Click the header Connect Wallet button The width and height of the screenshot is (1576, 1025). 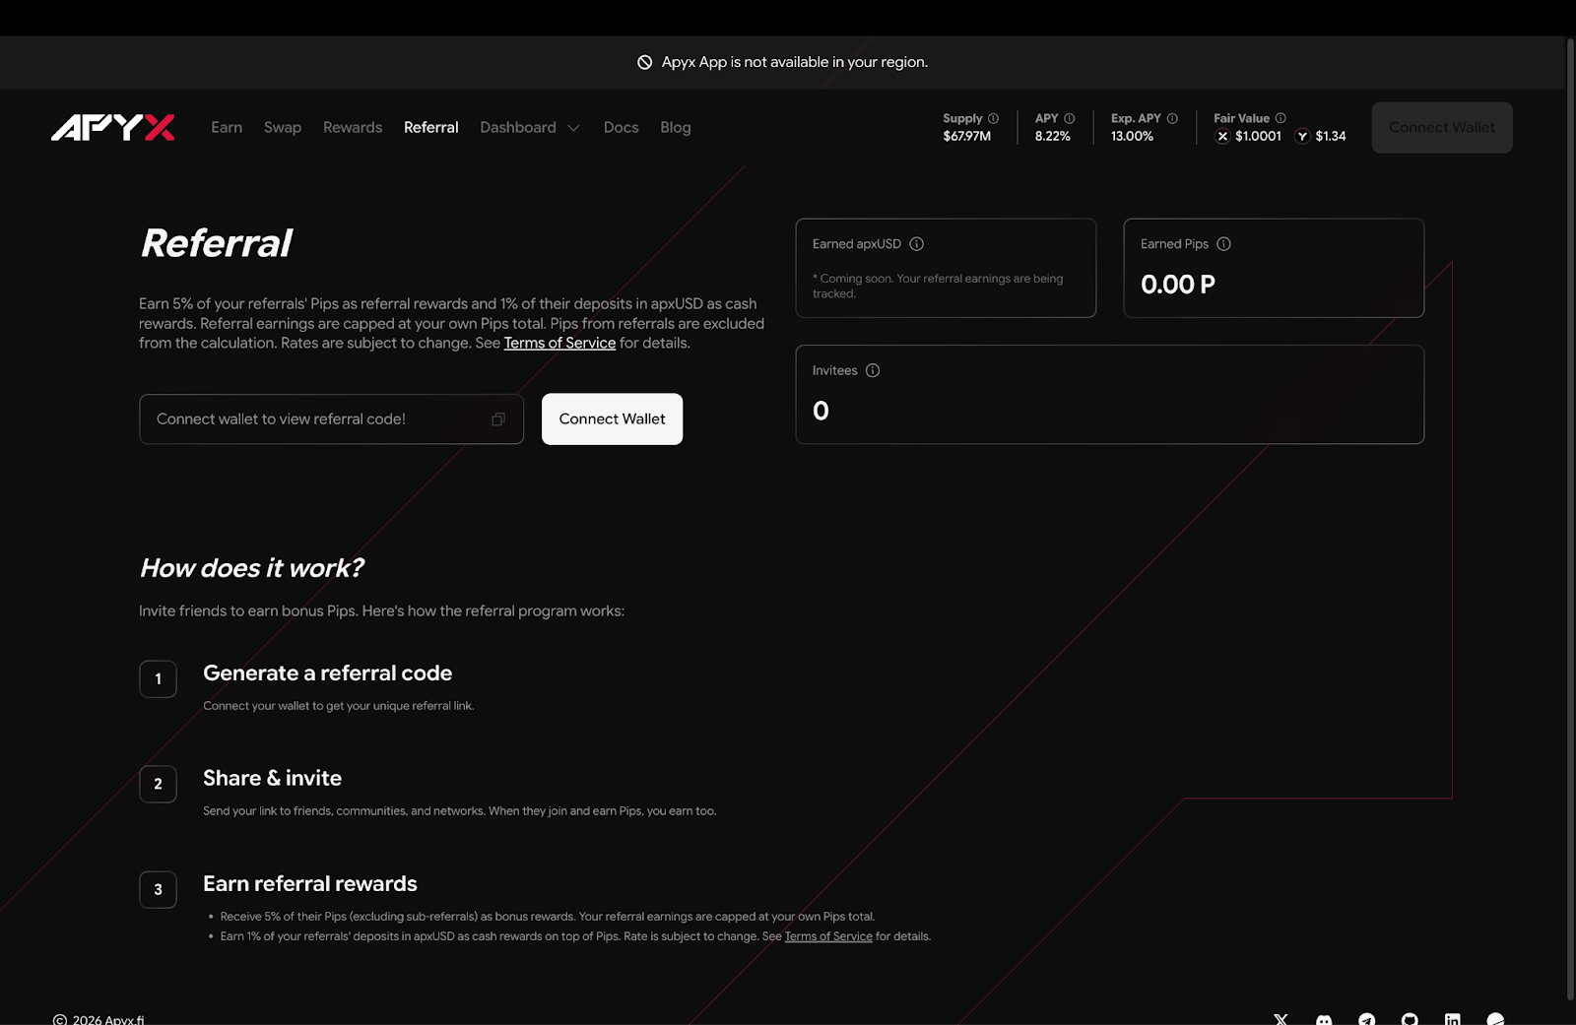[1442, 127]
